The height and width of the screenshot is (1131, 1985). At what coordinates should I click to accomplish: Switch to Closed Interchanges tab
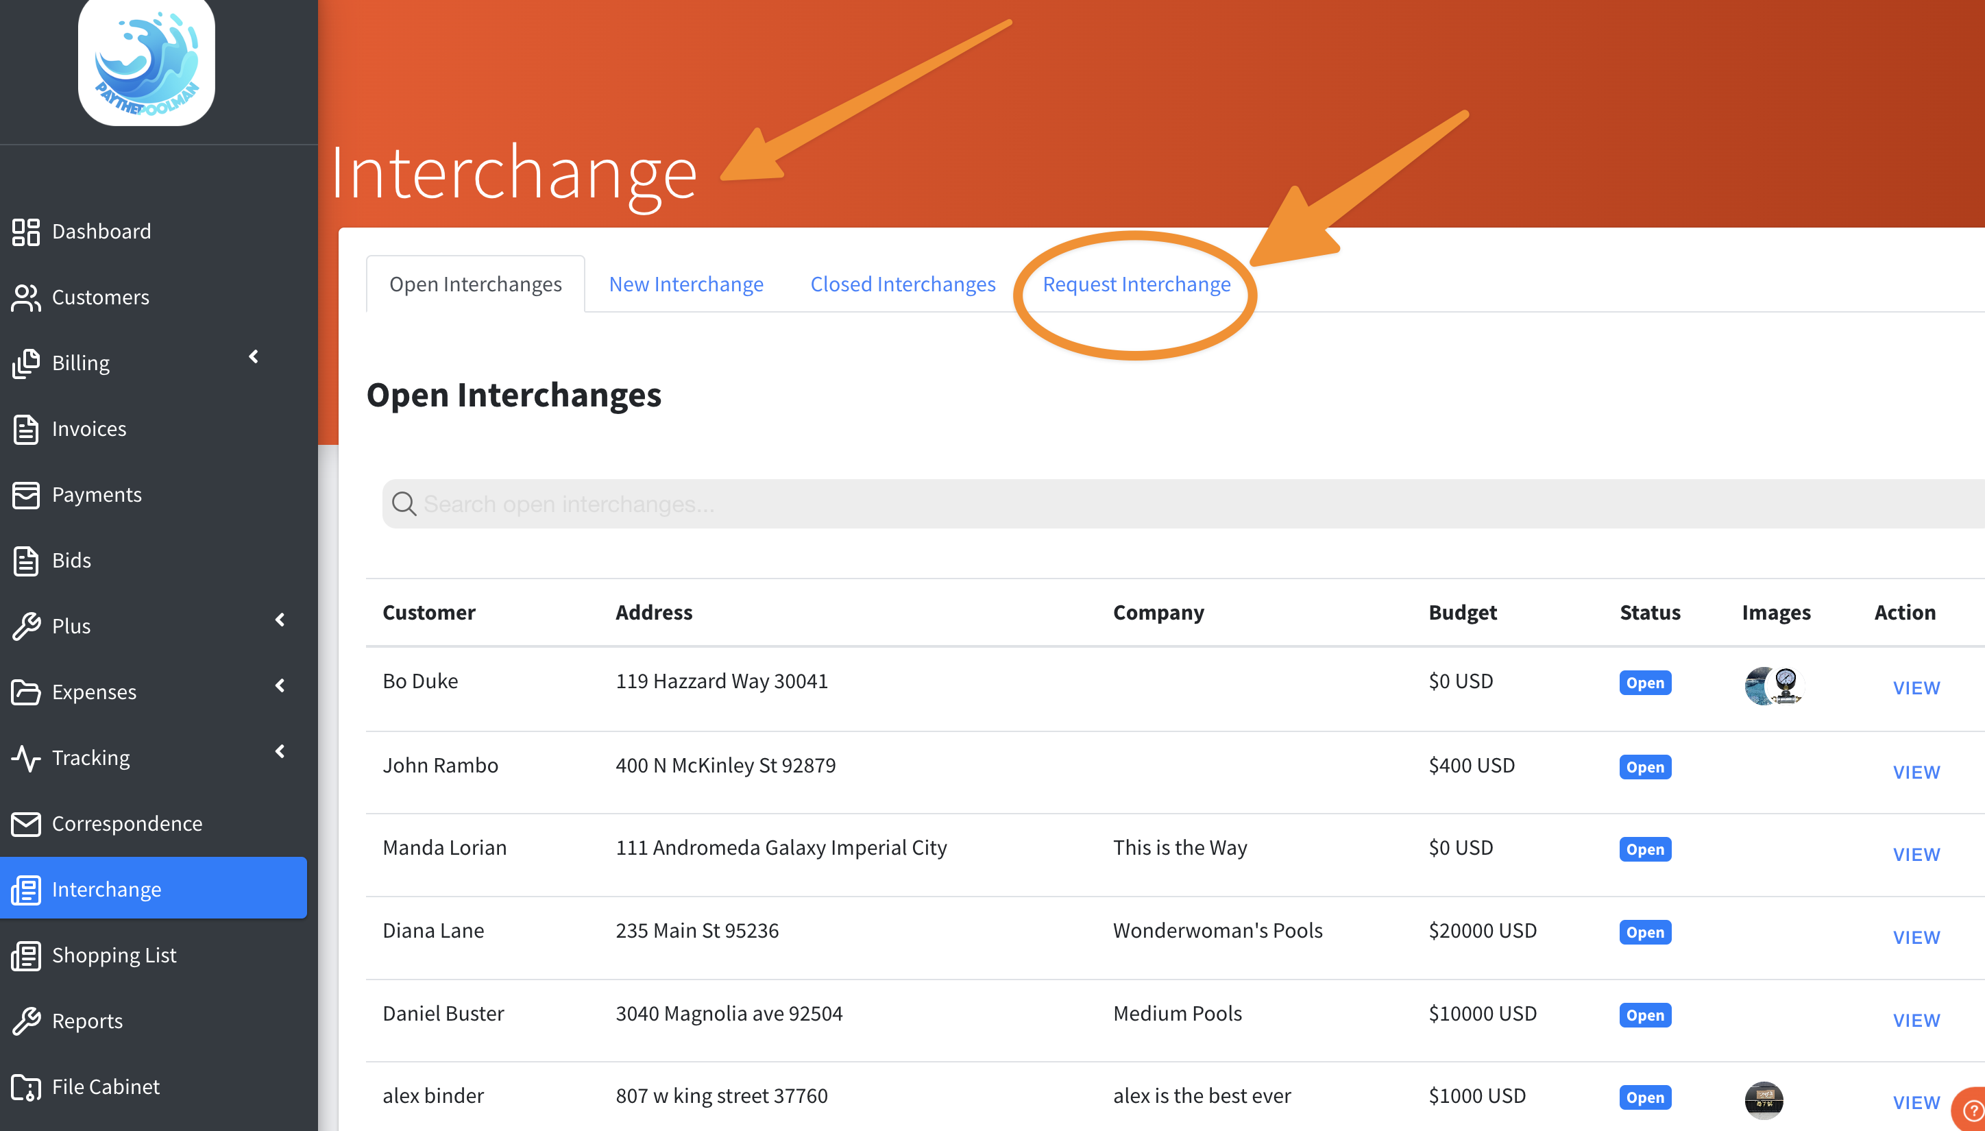tap(903, 284)
